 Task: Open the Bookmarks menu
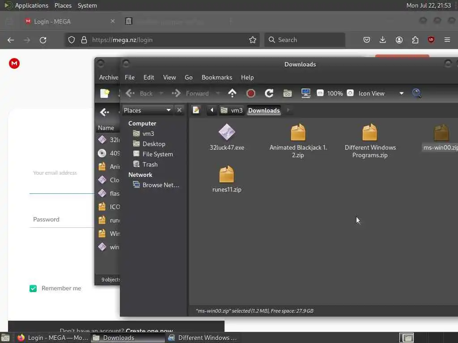pyautogui.click(x=217, y=77)
